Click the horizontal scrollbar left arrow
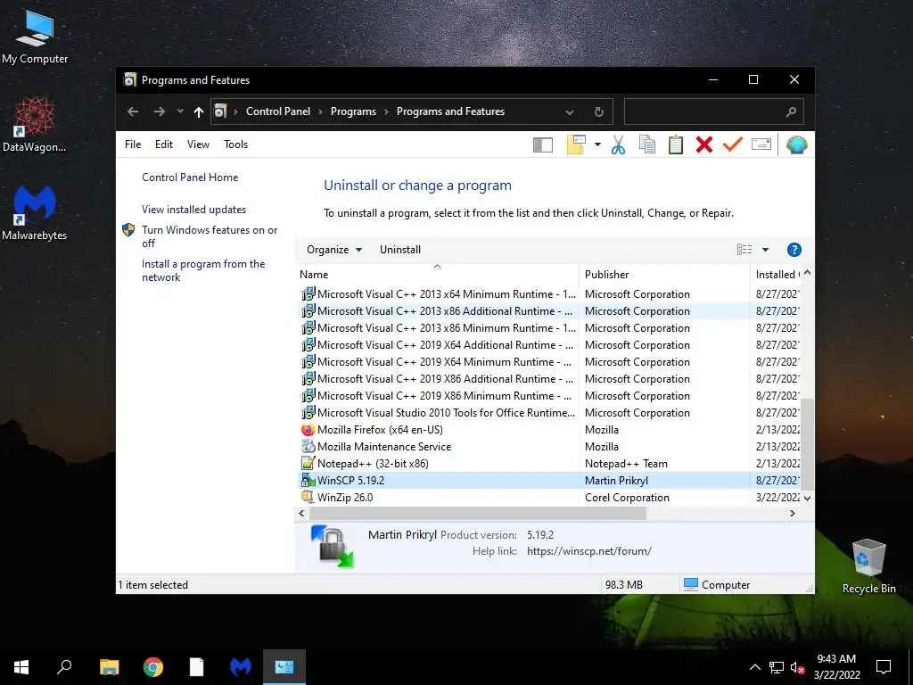The width and height of the screenshot is (913, 685). (301, 513)
